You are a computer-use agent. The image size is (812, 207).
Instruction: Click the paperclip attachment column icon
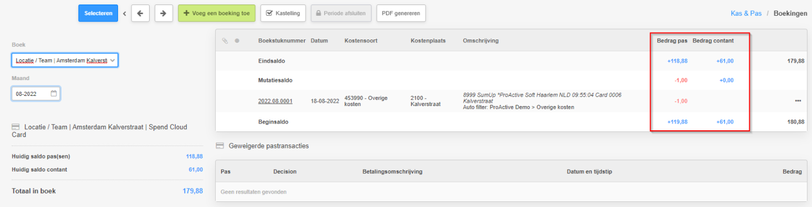pos(224,41)
